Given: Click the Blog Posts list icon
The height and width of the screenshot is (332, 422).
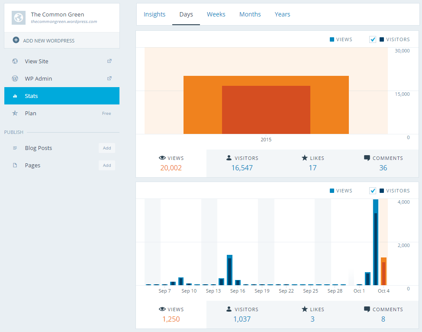Looking at the screenshot, I should (x=15, y=148).
